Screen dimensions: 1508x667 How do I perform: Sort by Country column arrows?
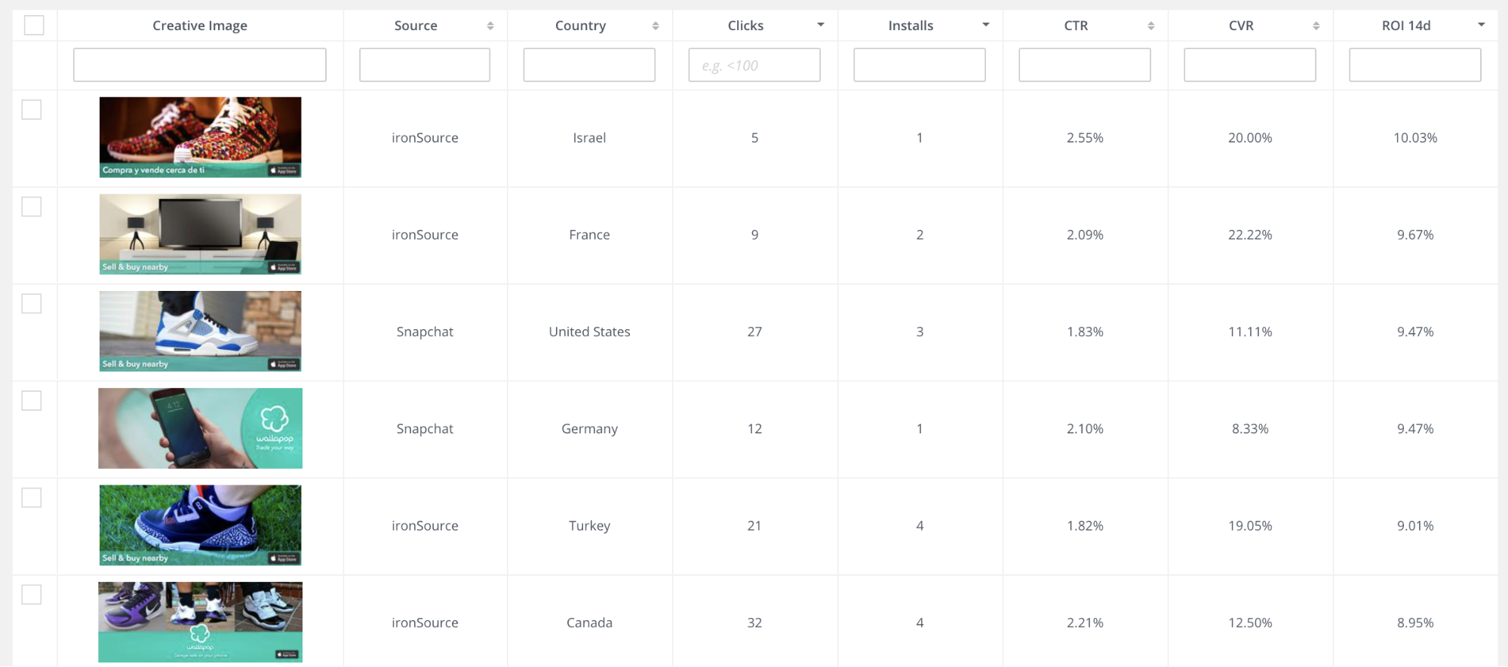656,26
